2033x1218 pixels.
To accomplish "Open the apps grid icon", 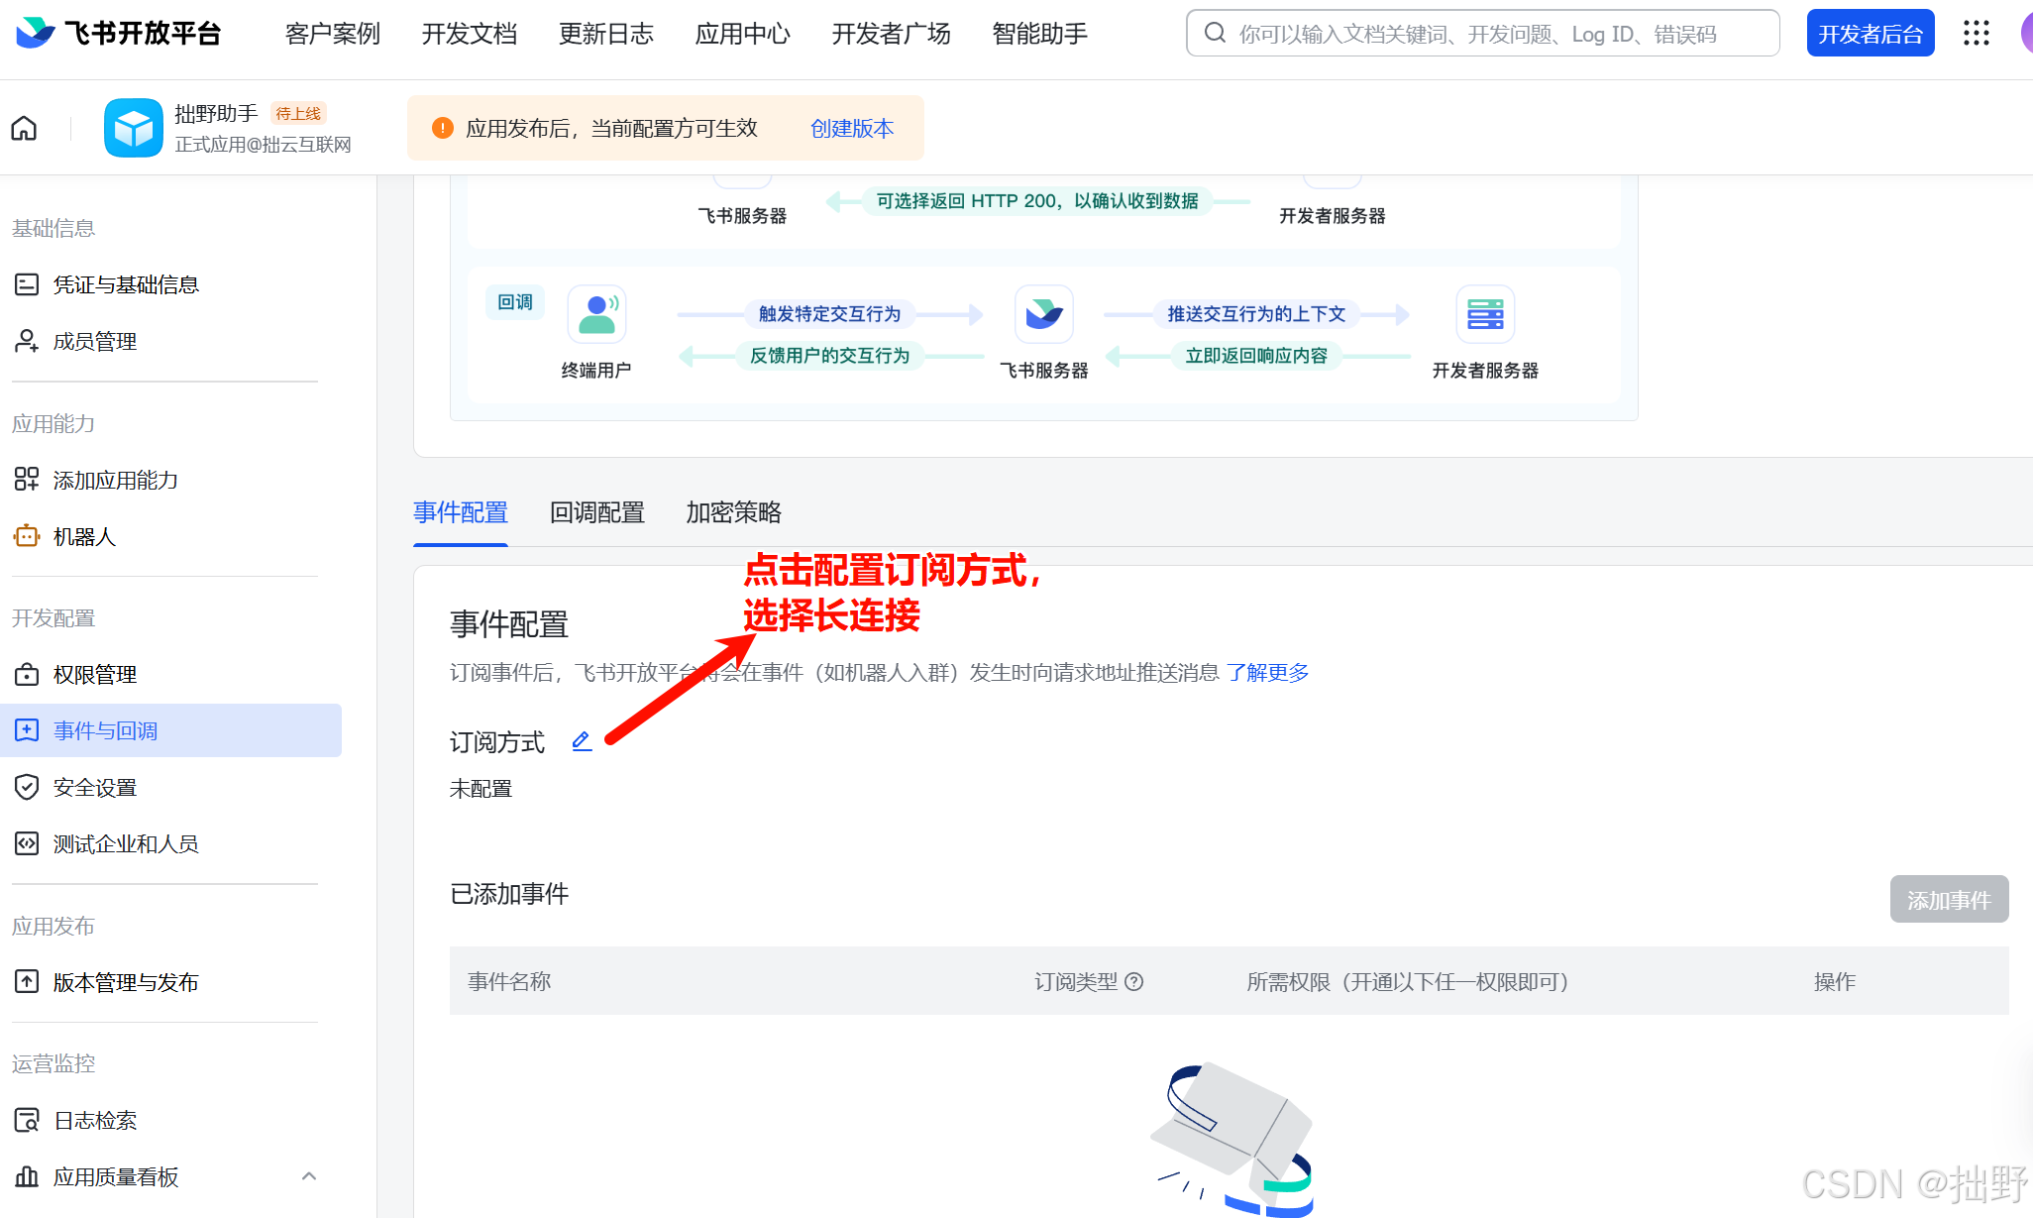I will [x=1976, y=34].
